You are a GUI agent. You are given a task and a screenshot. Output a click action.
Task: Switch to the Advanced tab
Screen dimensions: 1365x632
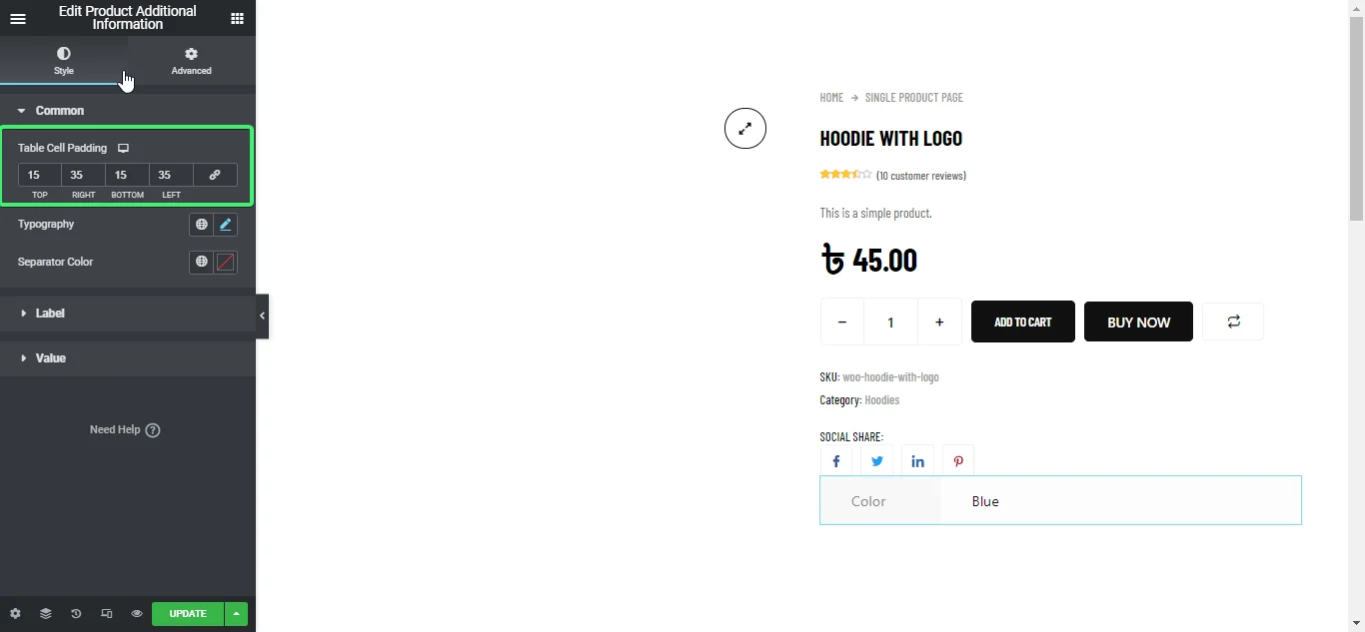pyautogui.click(x=191, y=60)
